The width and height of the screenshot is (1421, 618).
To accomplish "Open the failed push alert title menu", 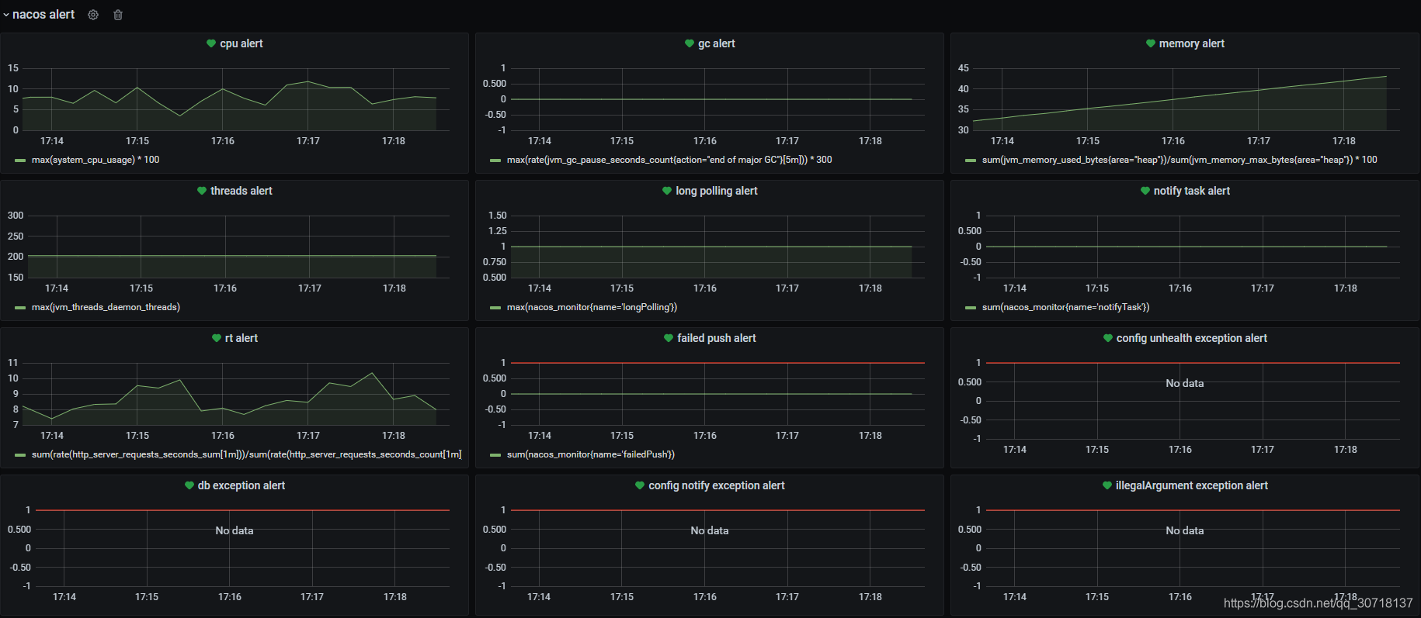I will coord(717,338).
